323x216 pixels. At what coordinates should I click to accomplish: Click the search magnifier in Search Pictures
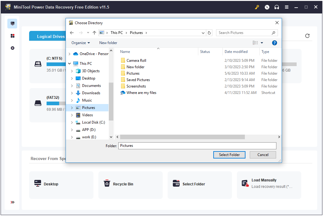(273, 33)
